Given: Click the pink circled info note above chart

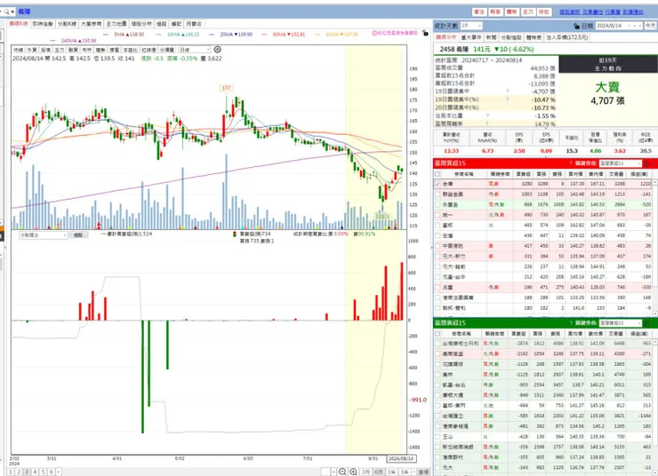Looking at the screenshot, I should click(395, 33).
